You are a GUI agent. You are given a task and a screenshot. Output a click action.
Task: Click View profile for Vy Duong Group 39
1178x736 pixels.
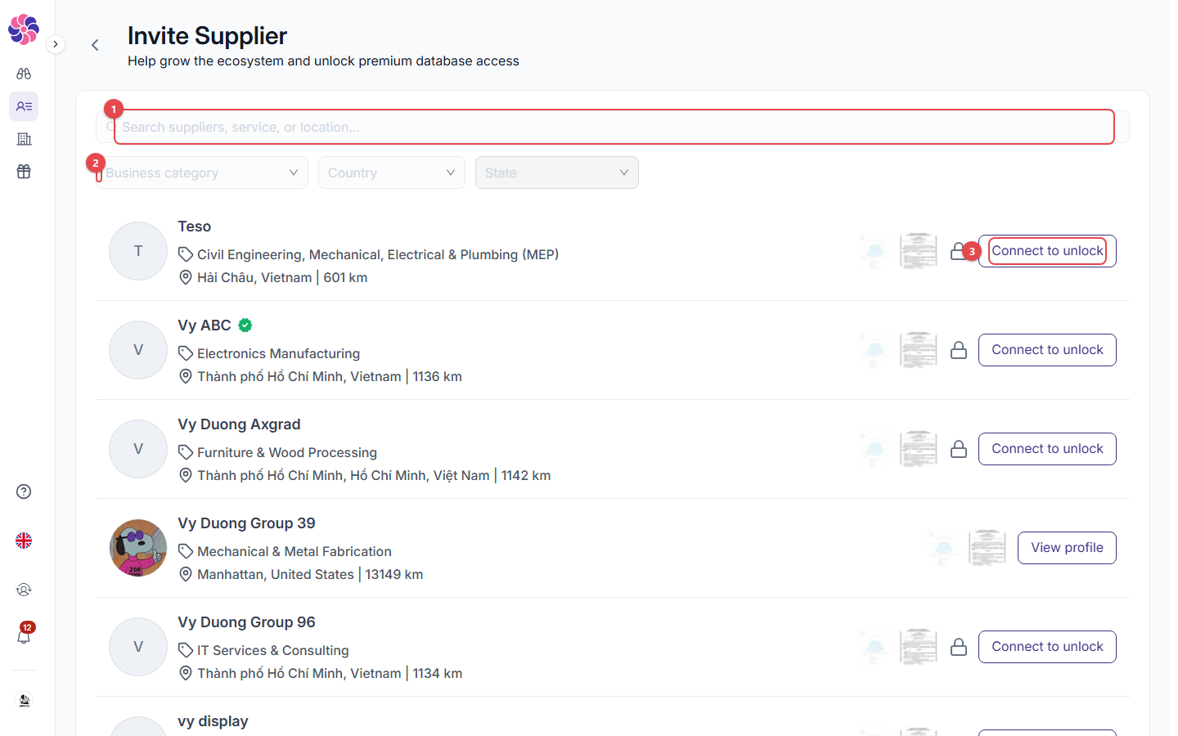coord(1067,548)
